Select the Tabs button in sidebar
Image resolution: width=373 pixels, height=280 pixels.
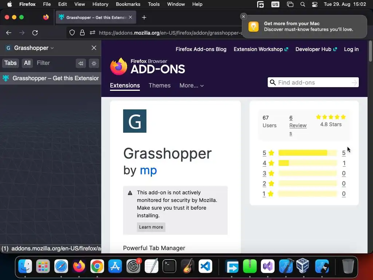click(x=11, y=63)
